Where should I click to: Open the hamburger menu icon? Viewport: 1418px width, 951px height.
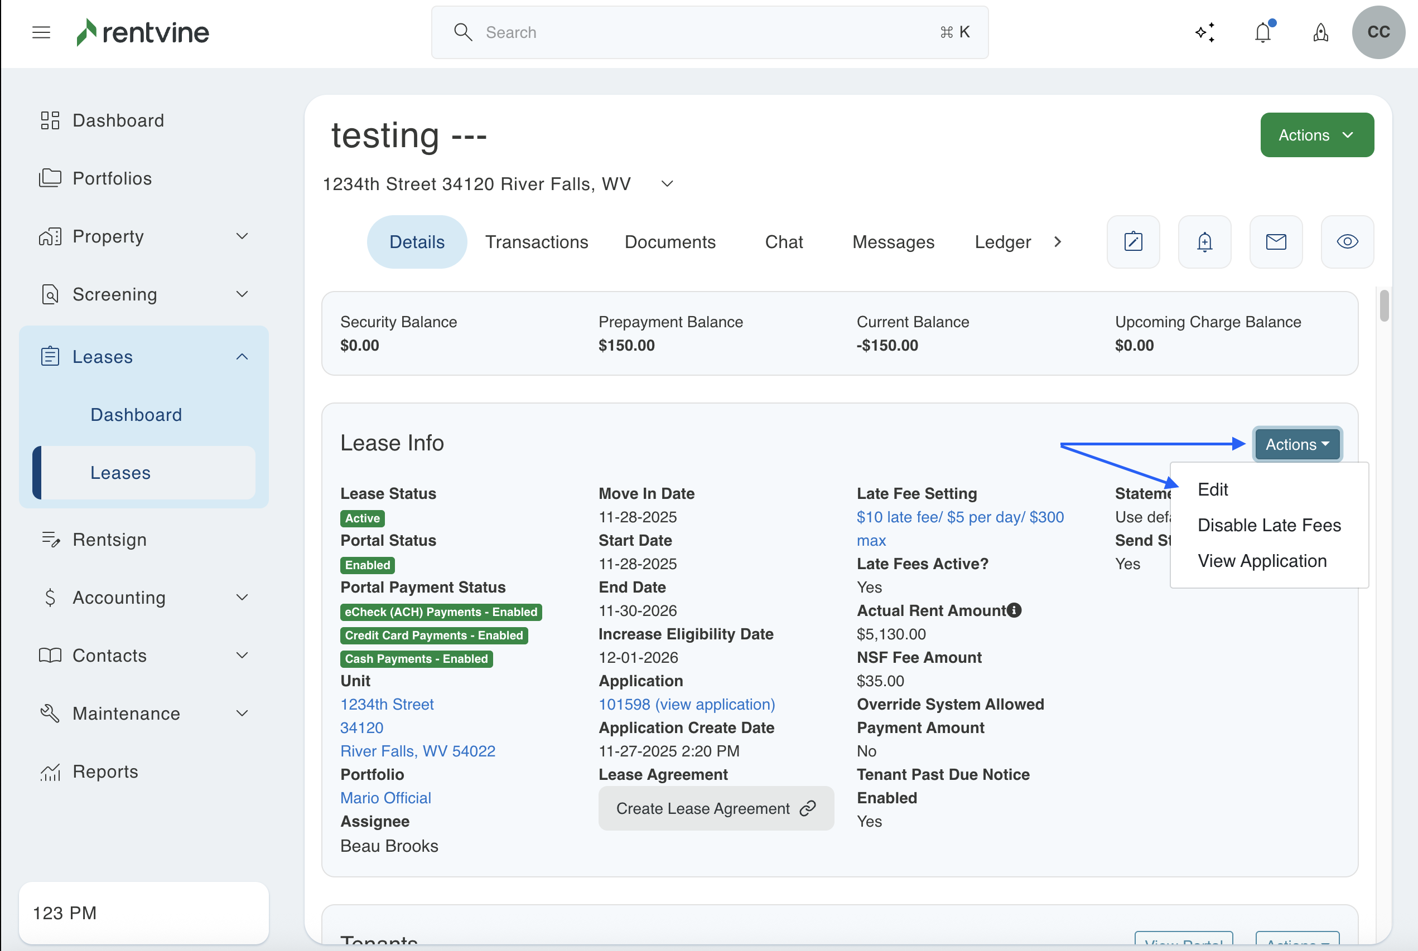coord(41,32)
